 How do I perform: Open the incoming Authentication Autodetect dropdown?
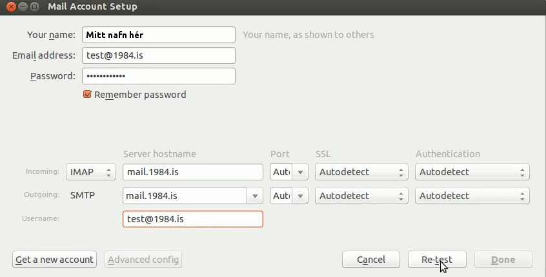point(472,172)
